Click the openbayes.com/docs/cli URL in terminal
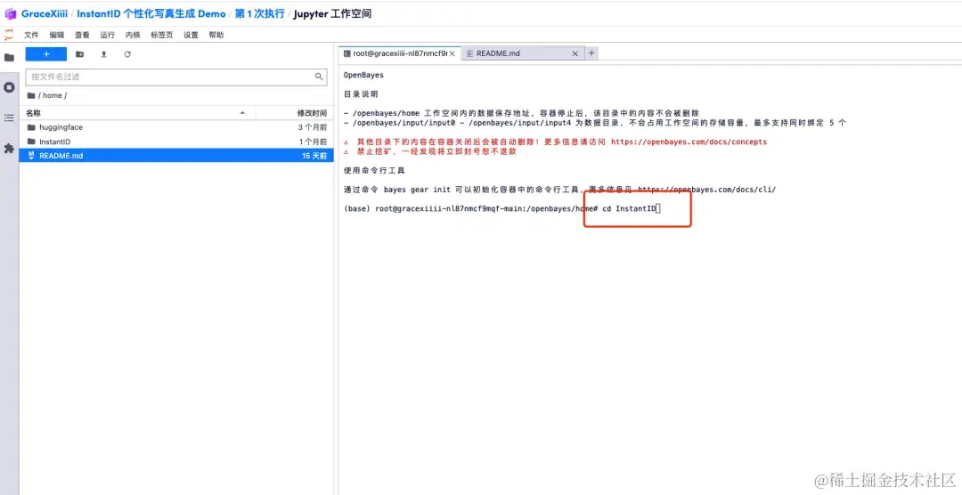The image size is (962, 495). (706, 190)
